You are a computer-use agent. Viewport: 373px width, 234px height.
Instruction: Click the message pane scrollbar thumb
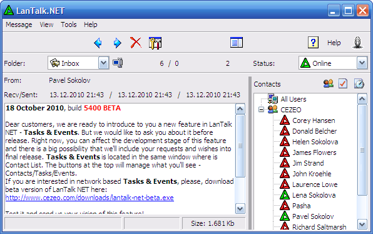click(x=240, y=146)
